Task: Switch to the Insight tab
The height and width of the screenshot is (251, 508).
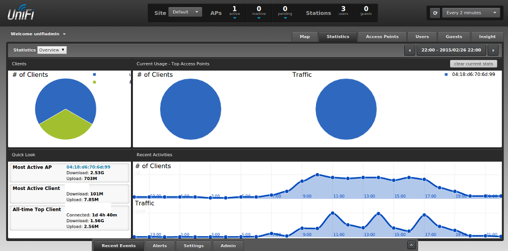Action: tap(487, 37)
